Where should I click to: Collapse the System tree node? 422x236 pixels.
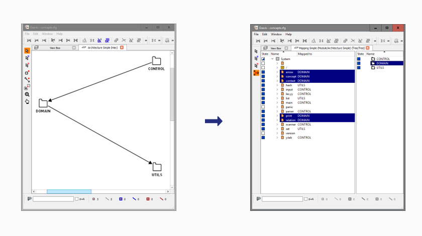[x=272, y=59]
